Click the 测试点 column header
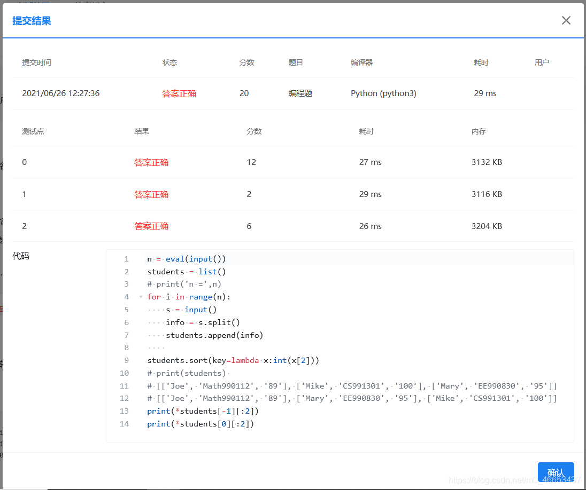Viewport: 586px width, 490px height. [33, 131]
